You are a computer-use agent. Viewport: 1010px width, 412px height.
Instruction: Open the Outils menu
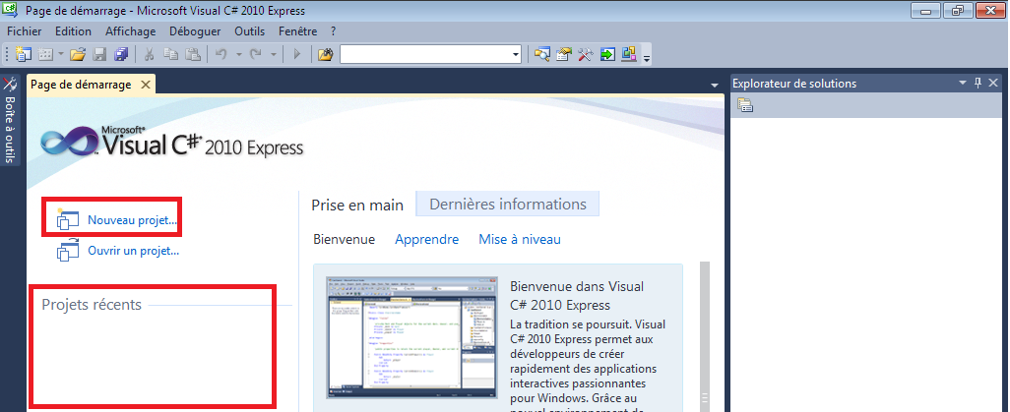tap(250, 30)
